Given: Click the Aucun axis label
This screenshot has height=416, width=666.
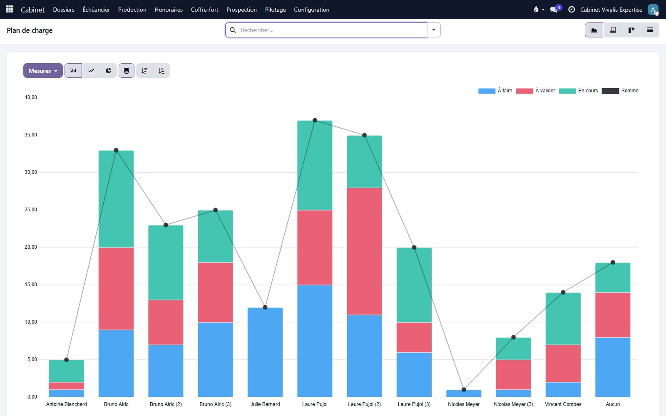Looking at the screenshot, I should [x=613, y=404].
